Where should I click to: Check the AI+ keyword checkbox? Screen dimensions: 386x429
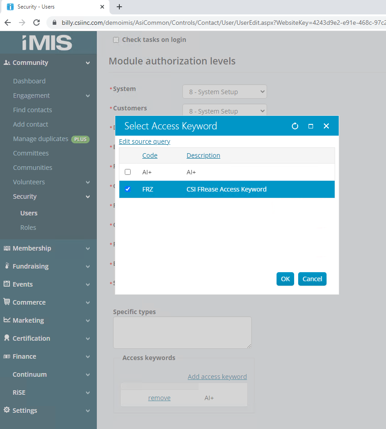(x=128, y=172)
